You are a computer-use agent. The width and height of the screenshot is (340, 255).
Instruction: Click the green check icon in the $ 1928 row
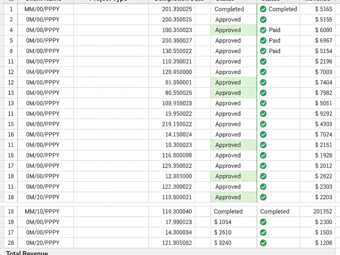(x=263, y=155)
